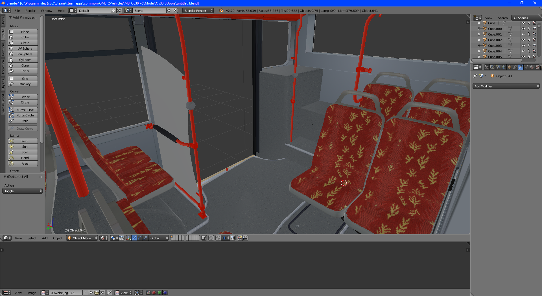Open the Add Modifier dropdown
This screenshot has width=542, height=296.
point(506,86)
